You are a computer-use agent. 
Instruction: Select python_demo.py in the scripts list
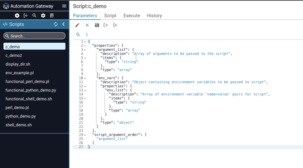21,116
